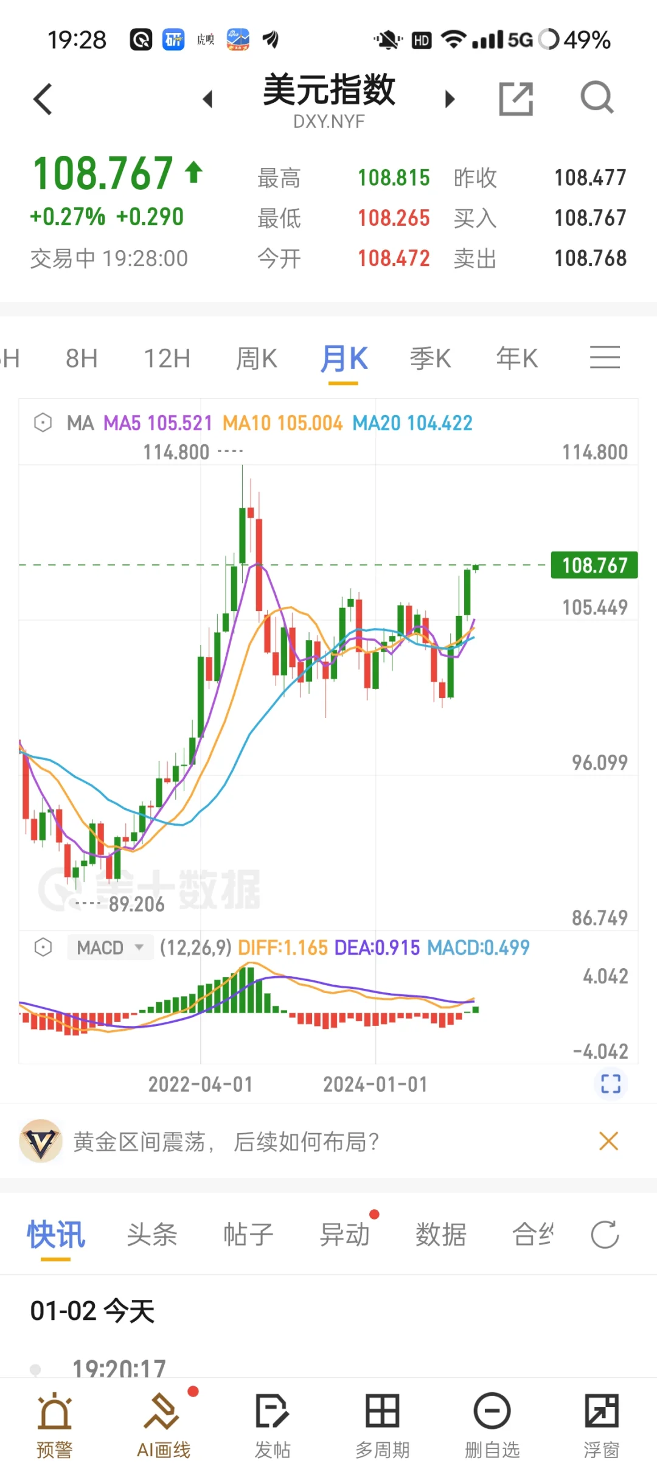657x1469 pixels.
Task: Tap the 交易中 19:28:00 status text
Action: point(109,259)
